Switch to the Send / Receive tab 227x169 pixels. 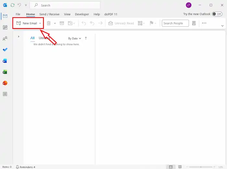(49, 14)
